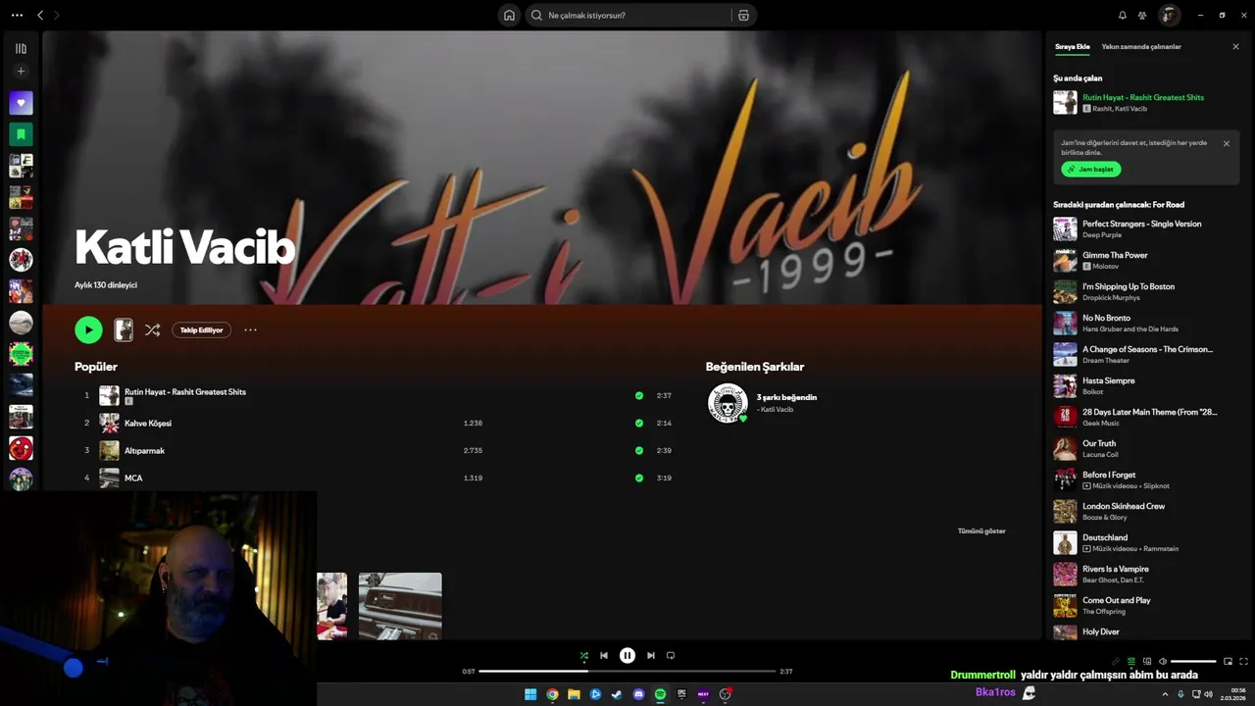Open the Browse icon next to search

pos(743,16)
